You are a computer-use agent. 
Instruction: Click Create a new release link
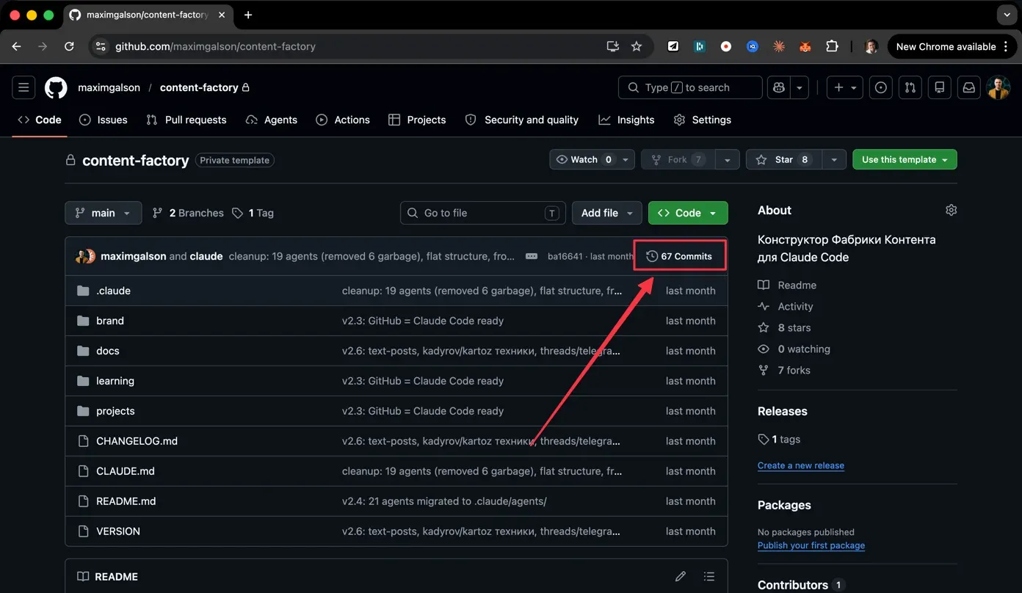click(800, 465)
